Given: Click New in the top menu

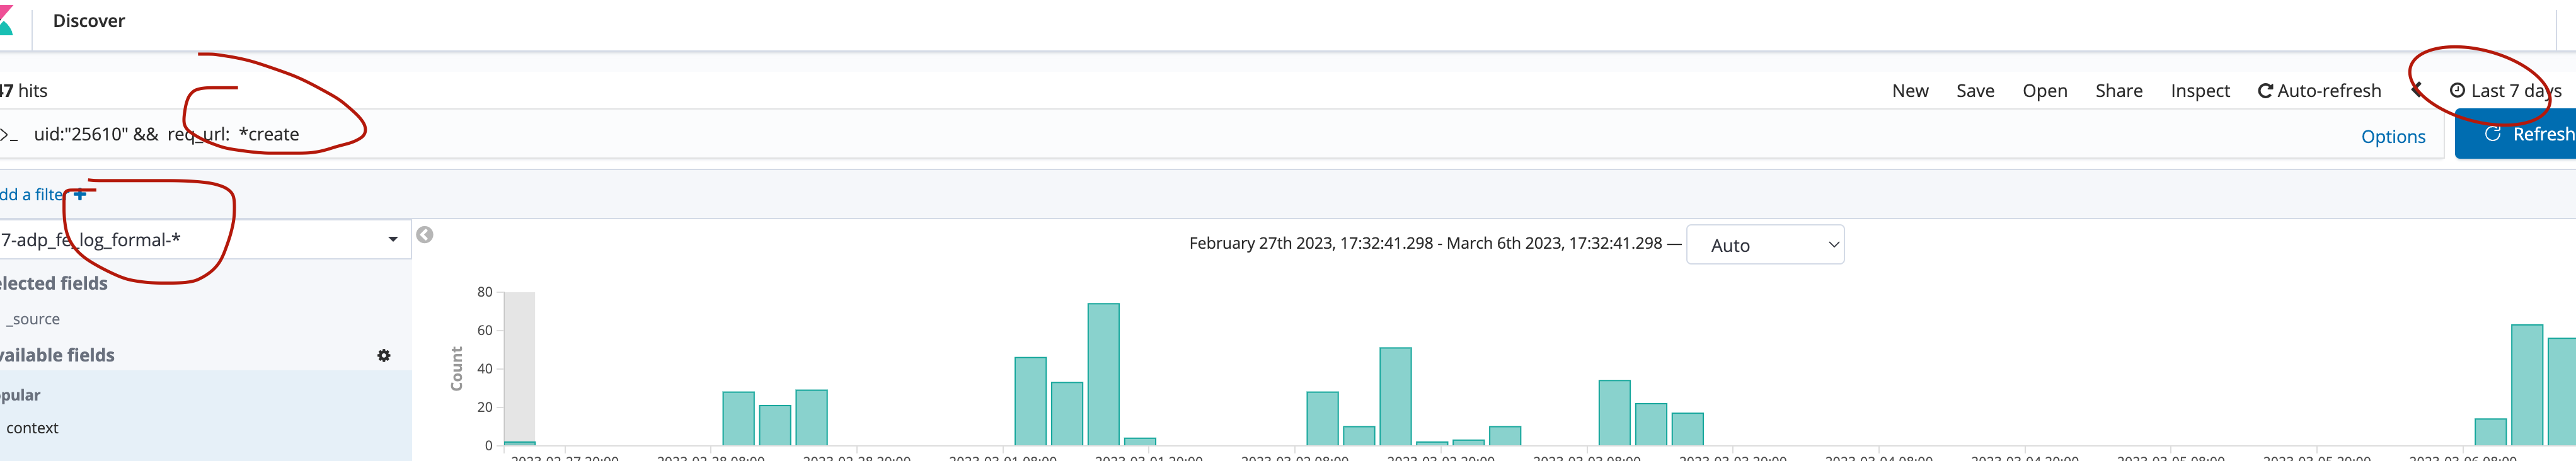Looking at the screenshot, I should pos(1909,91).
